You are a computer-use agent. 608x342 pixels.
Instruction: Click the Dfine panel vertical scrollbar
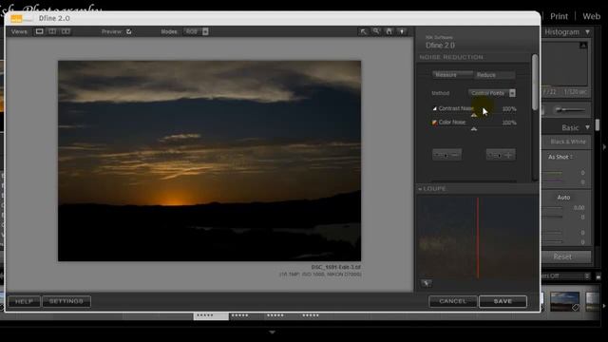535,83
